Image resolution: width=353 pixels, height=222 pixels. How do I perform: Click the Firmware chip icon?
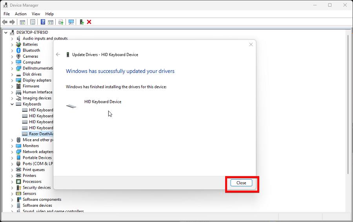pos(18,86)
